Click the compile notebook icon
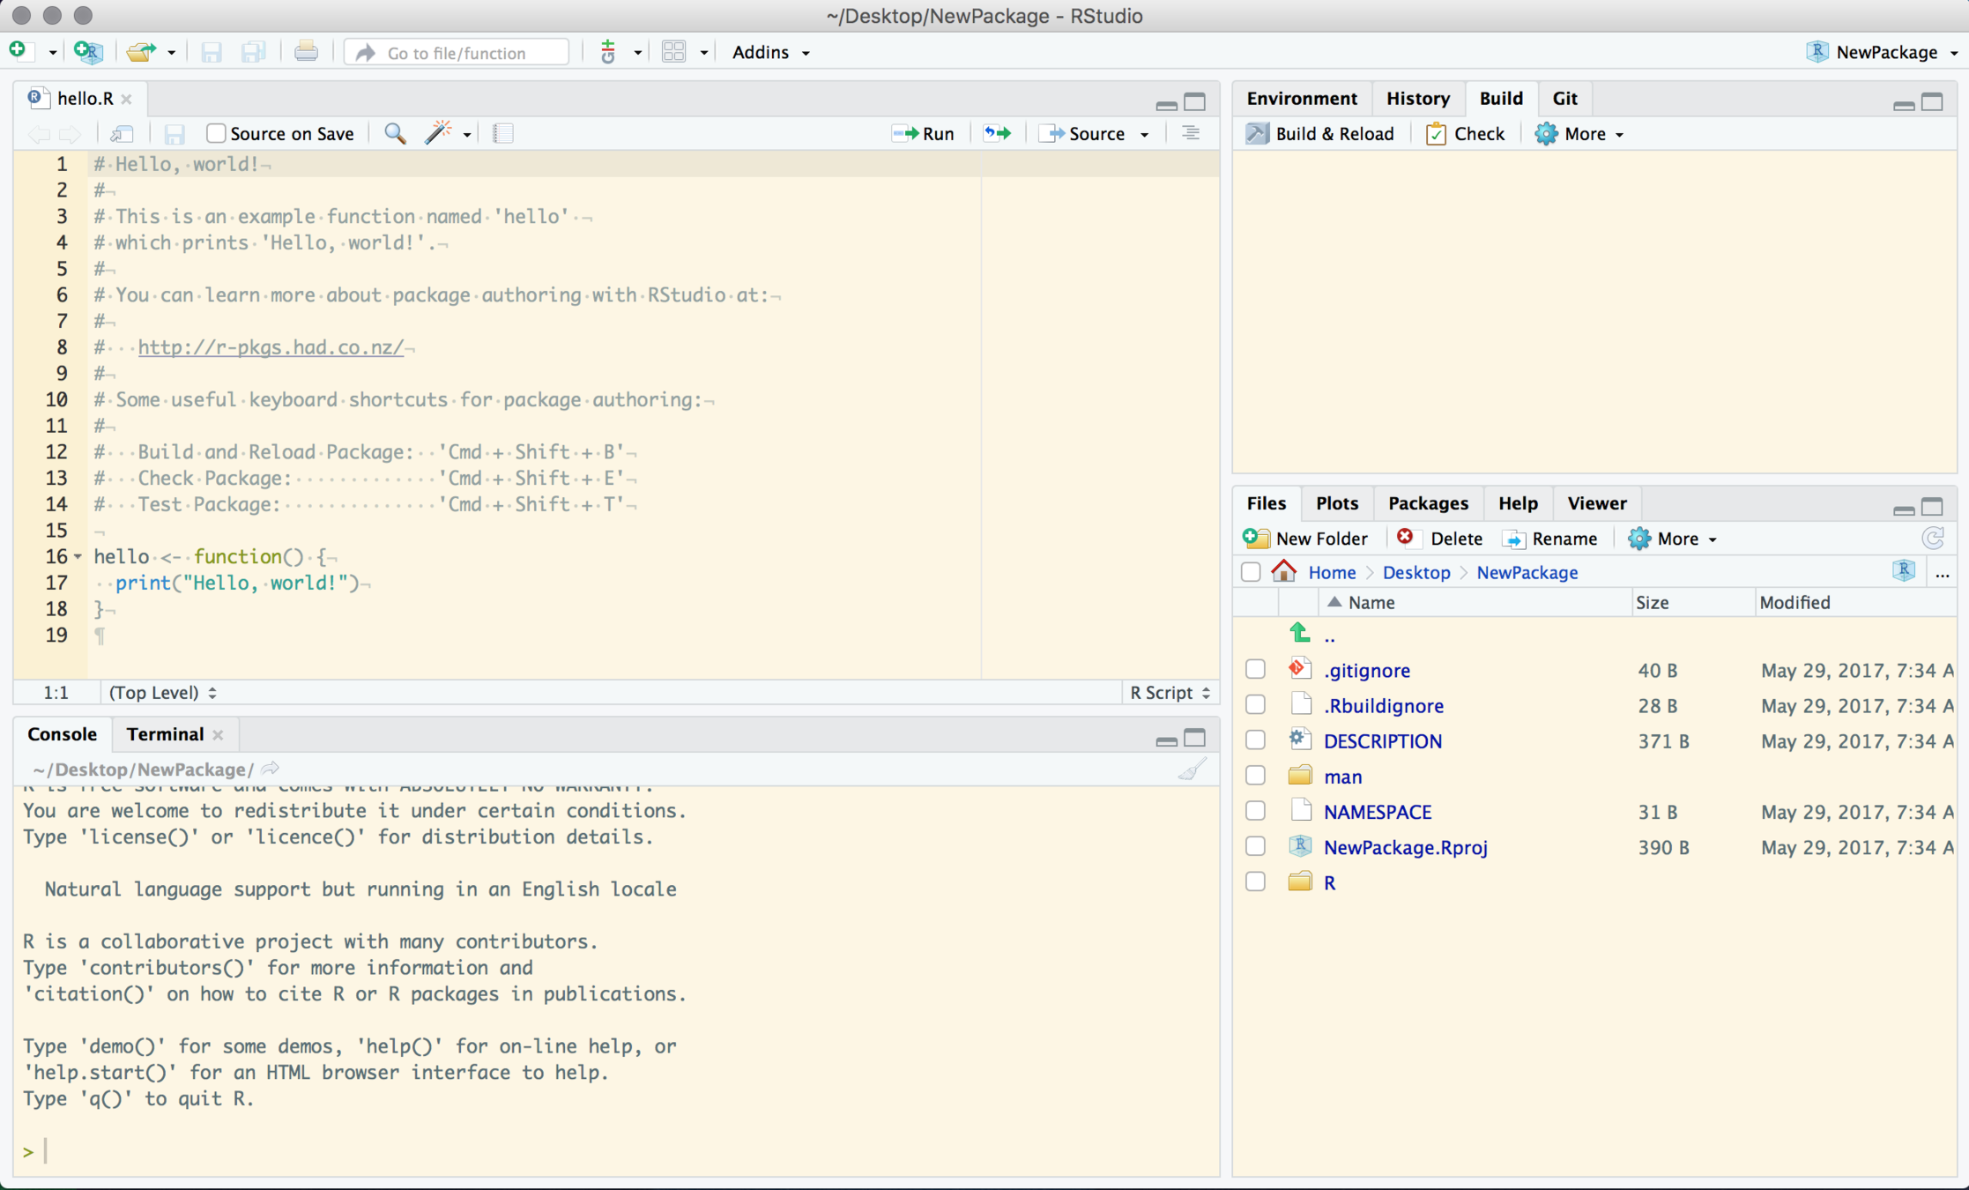This screenshot has width=1969, height=1190. [502, 133]
